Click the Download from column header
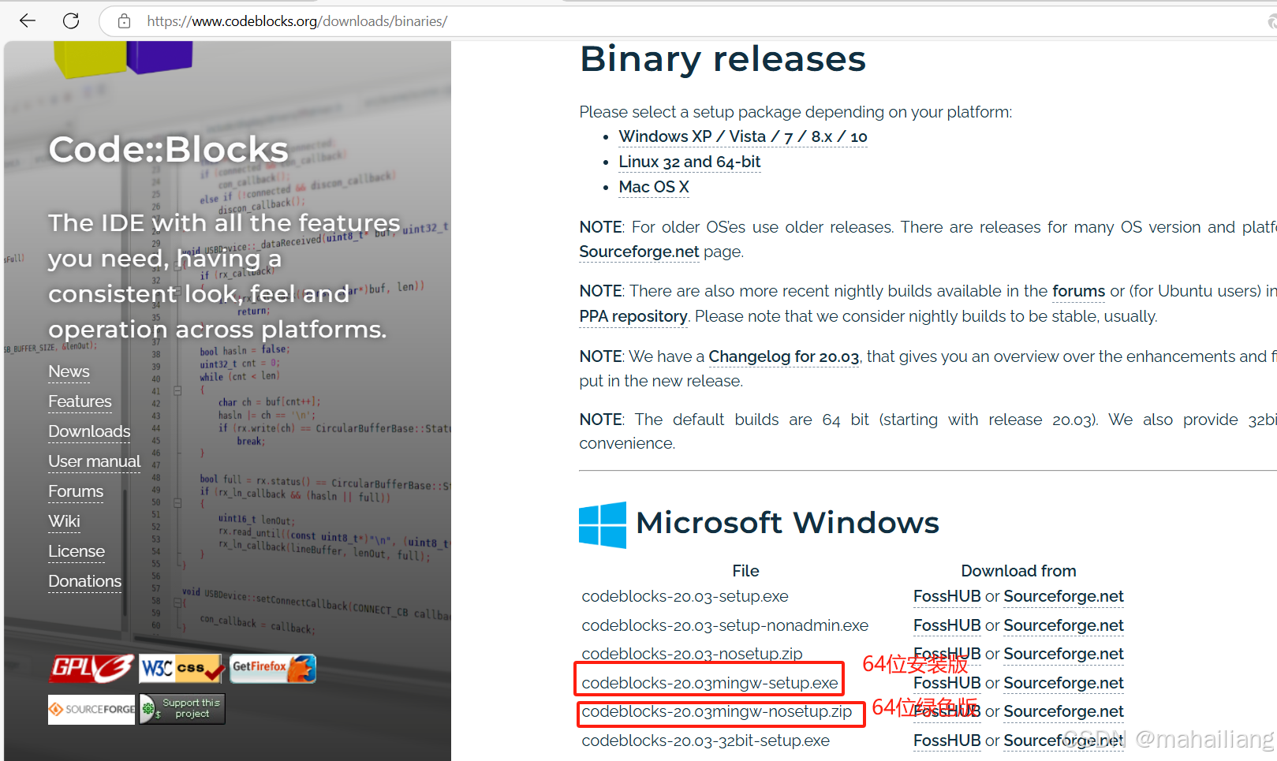Screen dimensions: 1277x761 point(1018,571)
